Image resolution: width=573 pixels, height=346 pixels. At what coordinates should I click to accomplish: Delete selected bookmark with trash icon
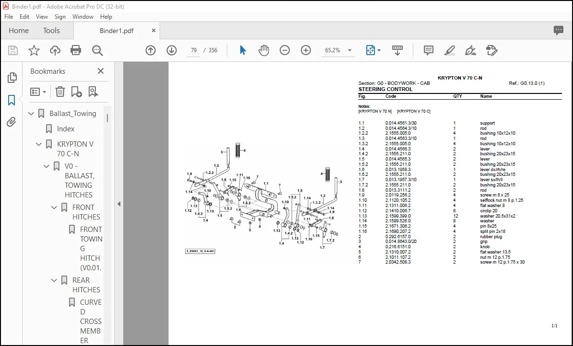point(60,92)
